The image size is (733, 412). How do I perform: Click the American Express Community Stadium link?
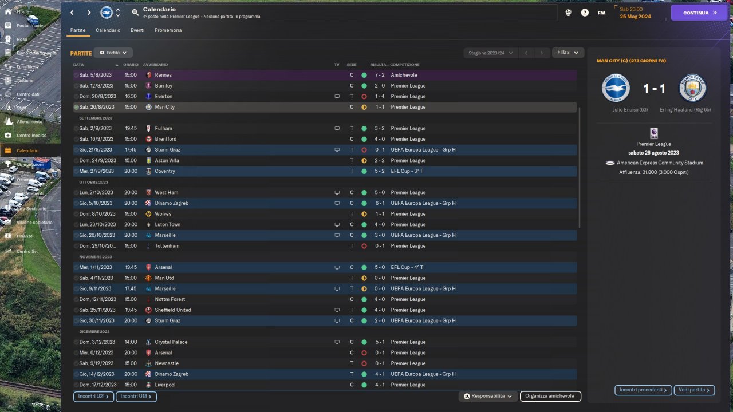(660, 163)
